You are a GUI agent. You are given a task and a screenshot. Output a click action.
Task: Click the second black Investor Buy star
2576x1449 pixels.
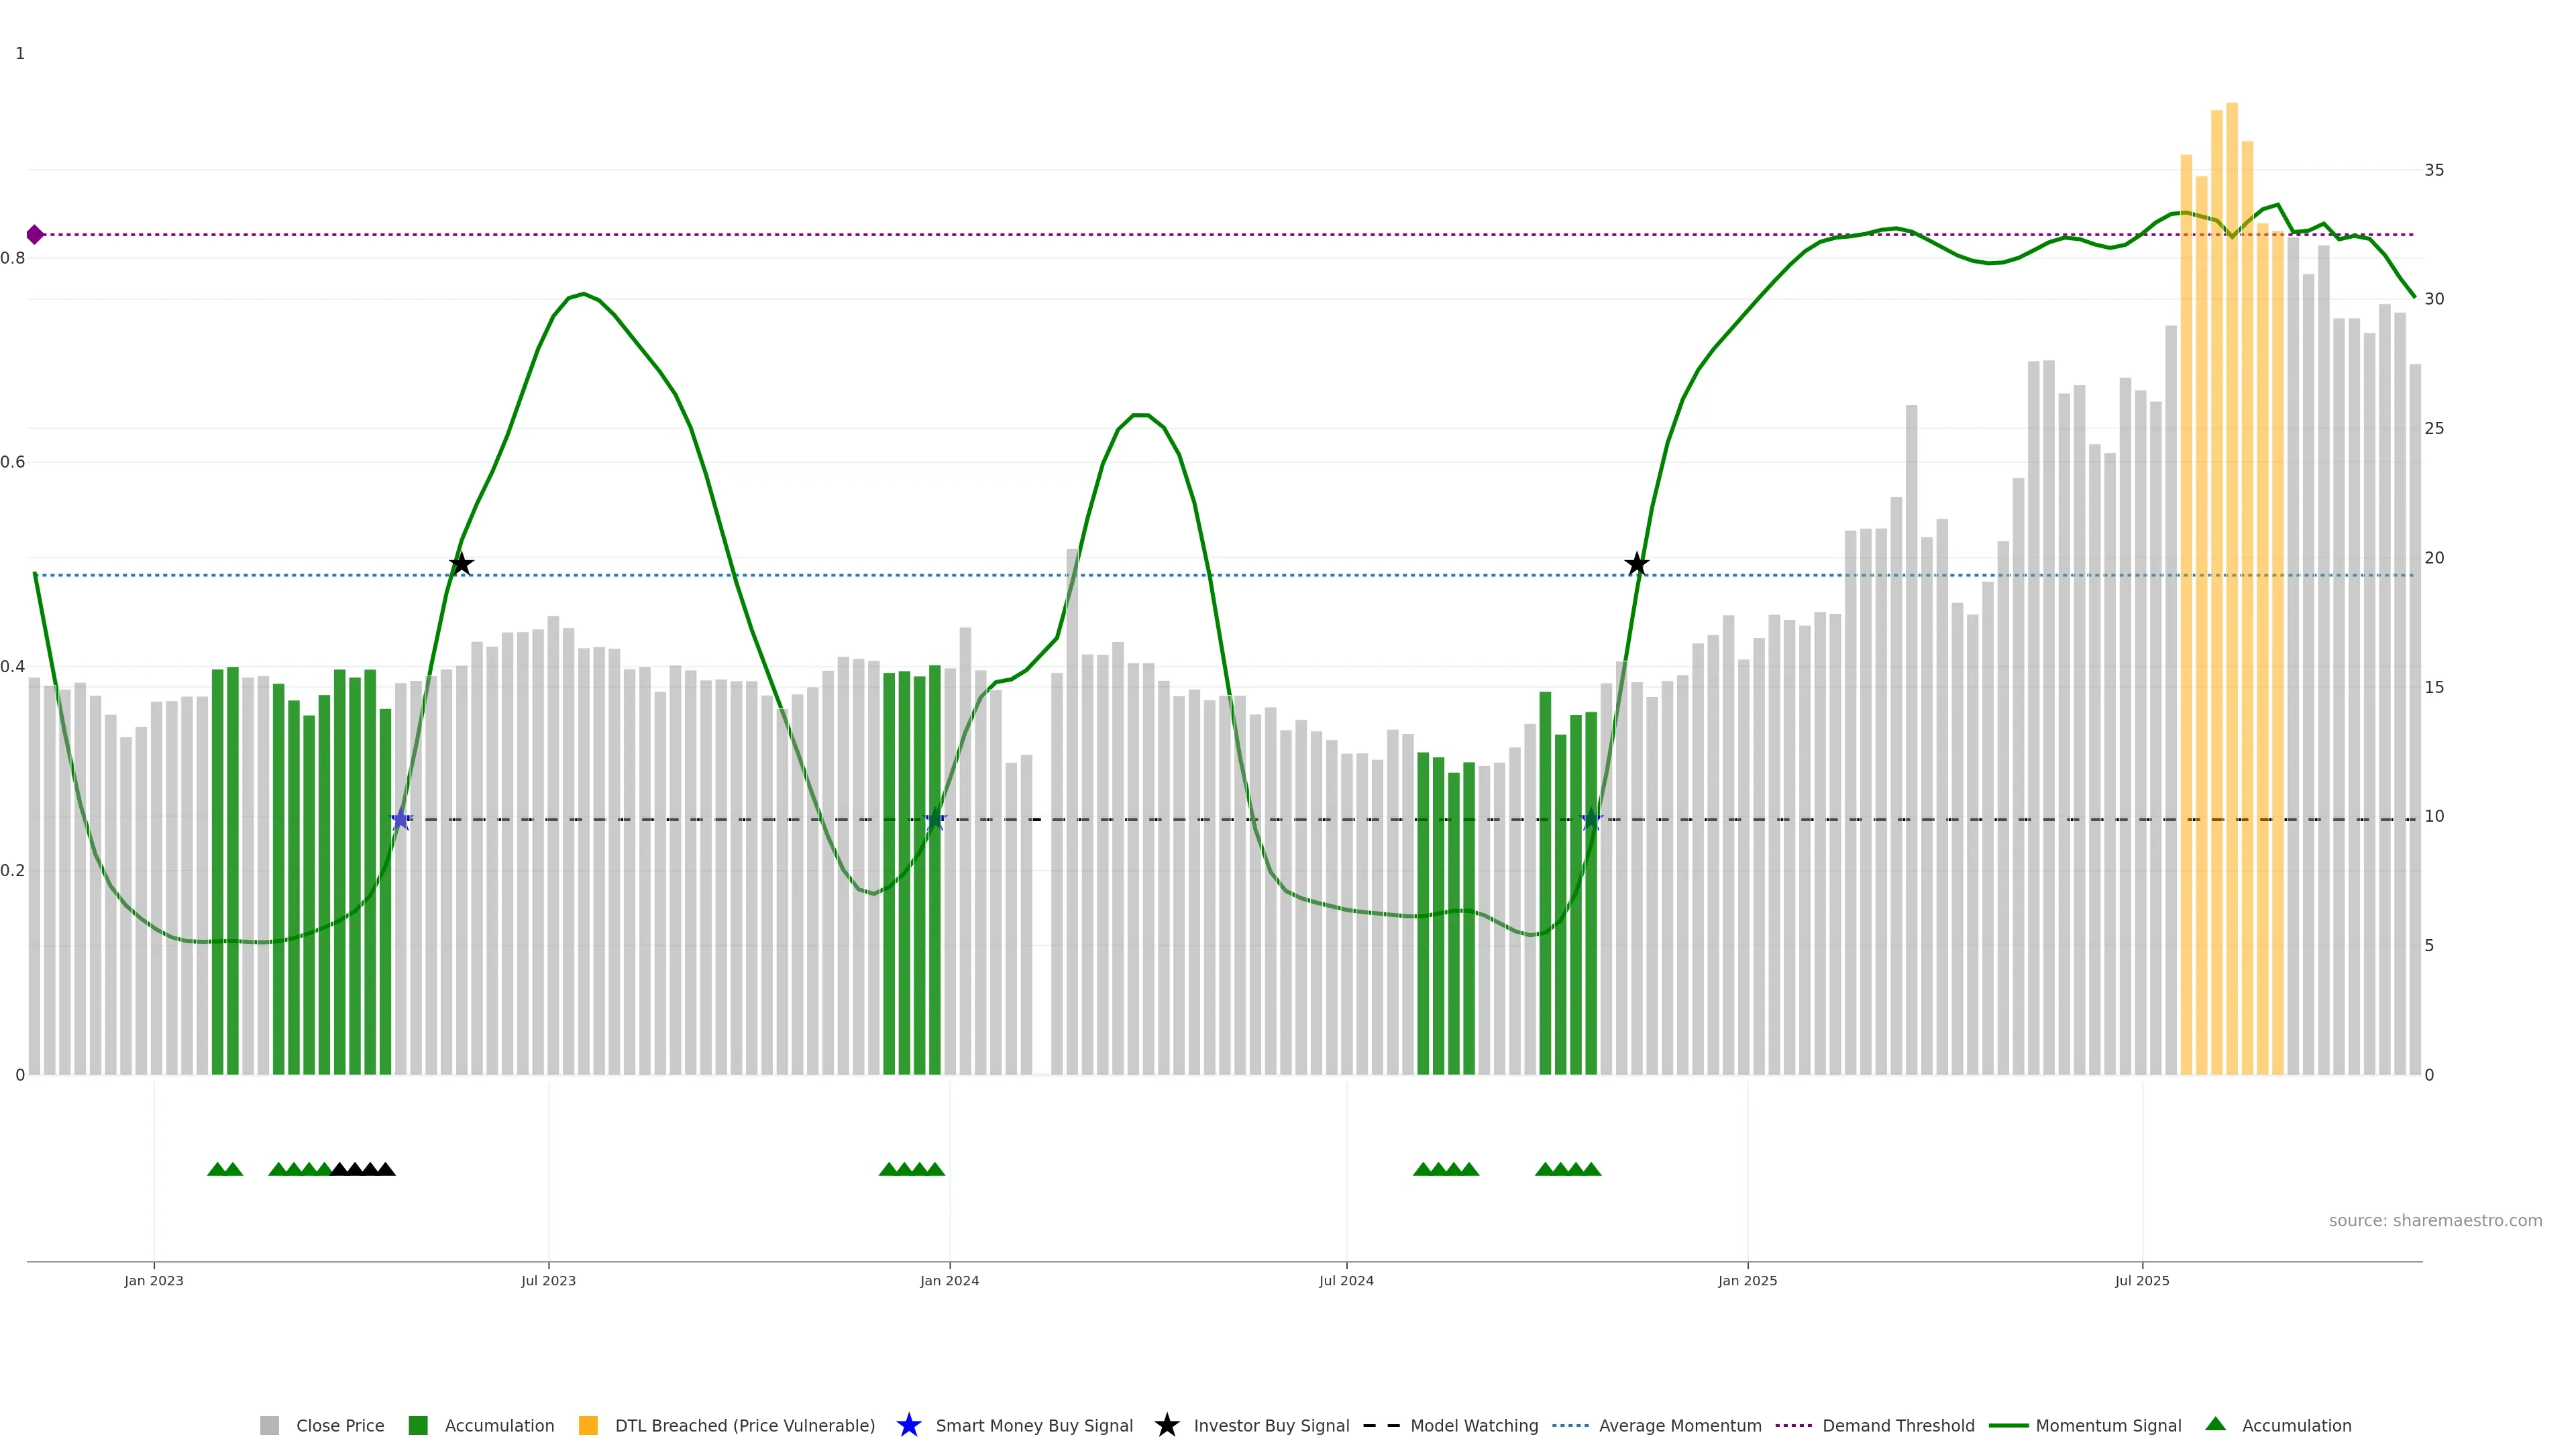[1636, 564]
